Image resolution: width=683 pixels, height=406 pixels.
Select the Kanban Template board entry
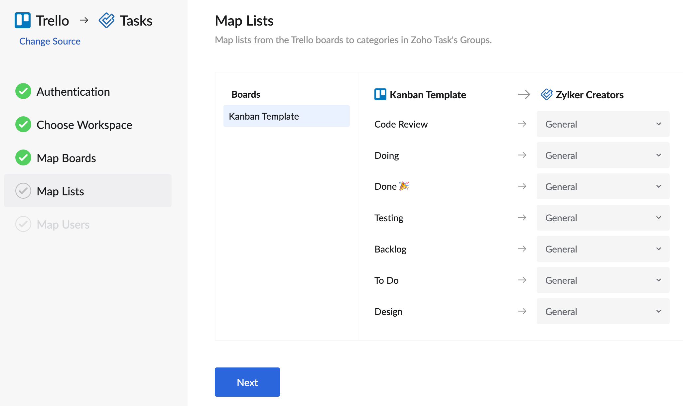coord(287,116)
